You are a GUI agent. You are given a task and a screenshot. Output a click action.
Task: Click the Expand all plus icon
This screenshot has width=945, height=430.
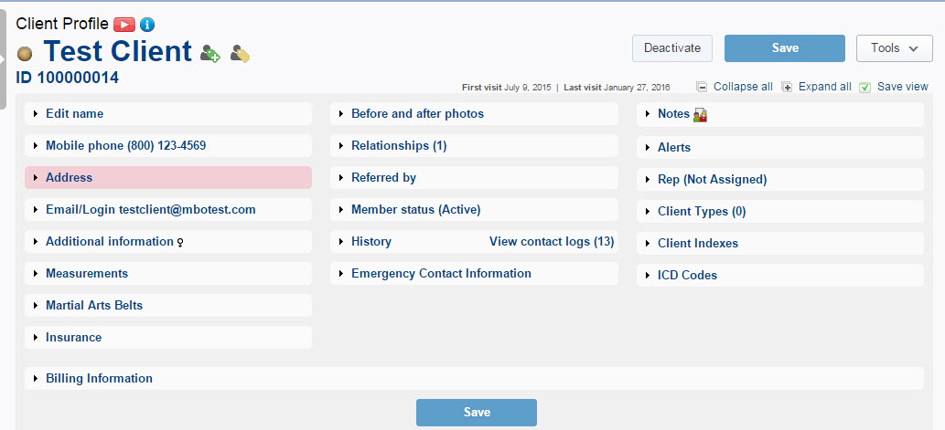click(x=787, y=88)
